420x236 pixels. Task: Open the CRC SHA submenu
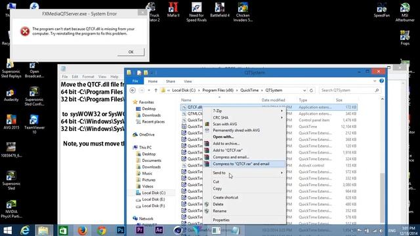point(244,117)
